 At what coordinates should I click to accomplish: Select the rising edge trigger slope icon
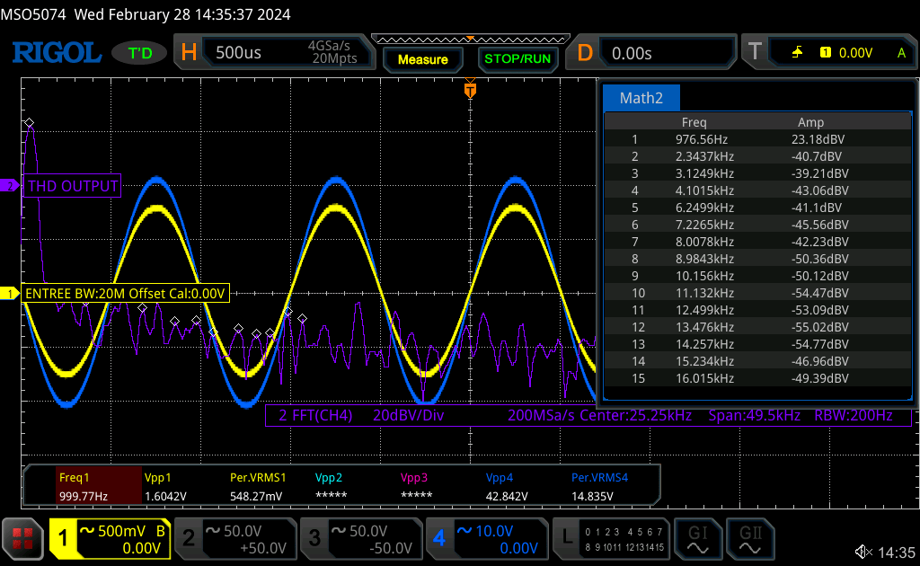[797, 53]
